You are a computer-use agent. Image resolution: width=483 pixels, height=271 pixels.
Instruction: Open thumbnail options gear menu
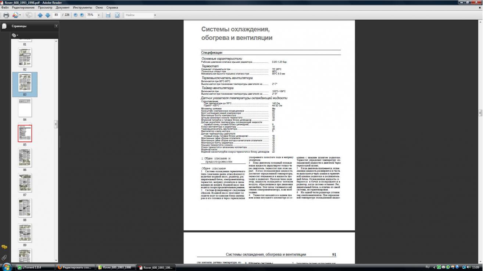tap(15, 35)
